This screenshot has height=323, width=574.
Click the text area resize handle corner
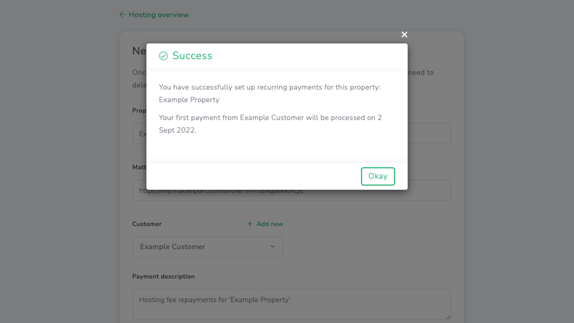(x=448, y=317)
